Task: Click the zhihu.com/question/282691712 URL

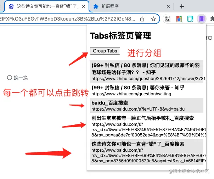Action: tap(149, 79)
